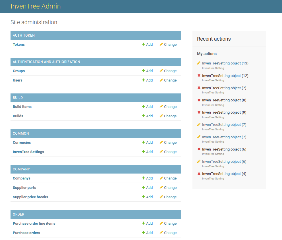This screenshot has height=240, width=282.
Task: Click the pencil Change icon for Users
Action: click(x=161, y=80)
